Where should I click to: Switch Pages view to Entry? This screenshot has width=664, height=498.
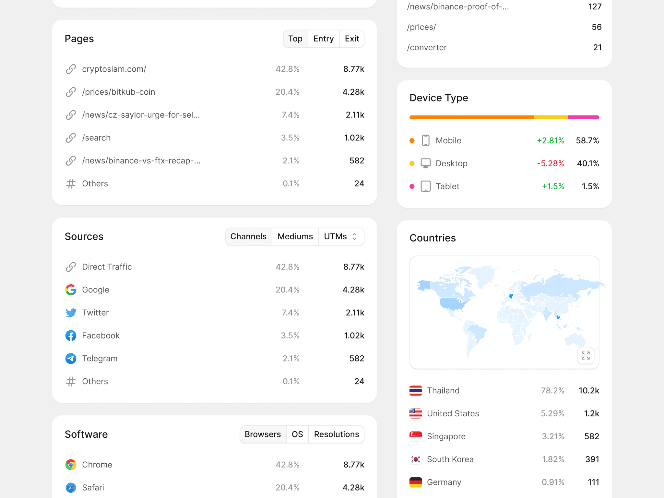(x=323, y=39)
